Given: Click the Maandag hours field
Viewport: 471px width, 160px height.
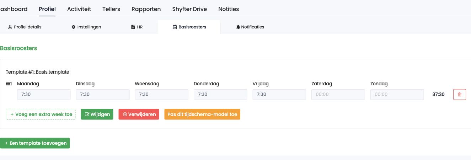Looking at the screenshot, I should (44, 94).
